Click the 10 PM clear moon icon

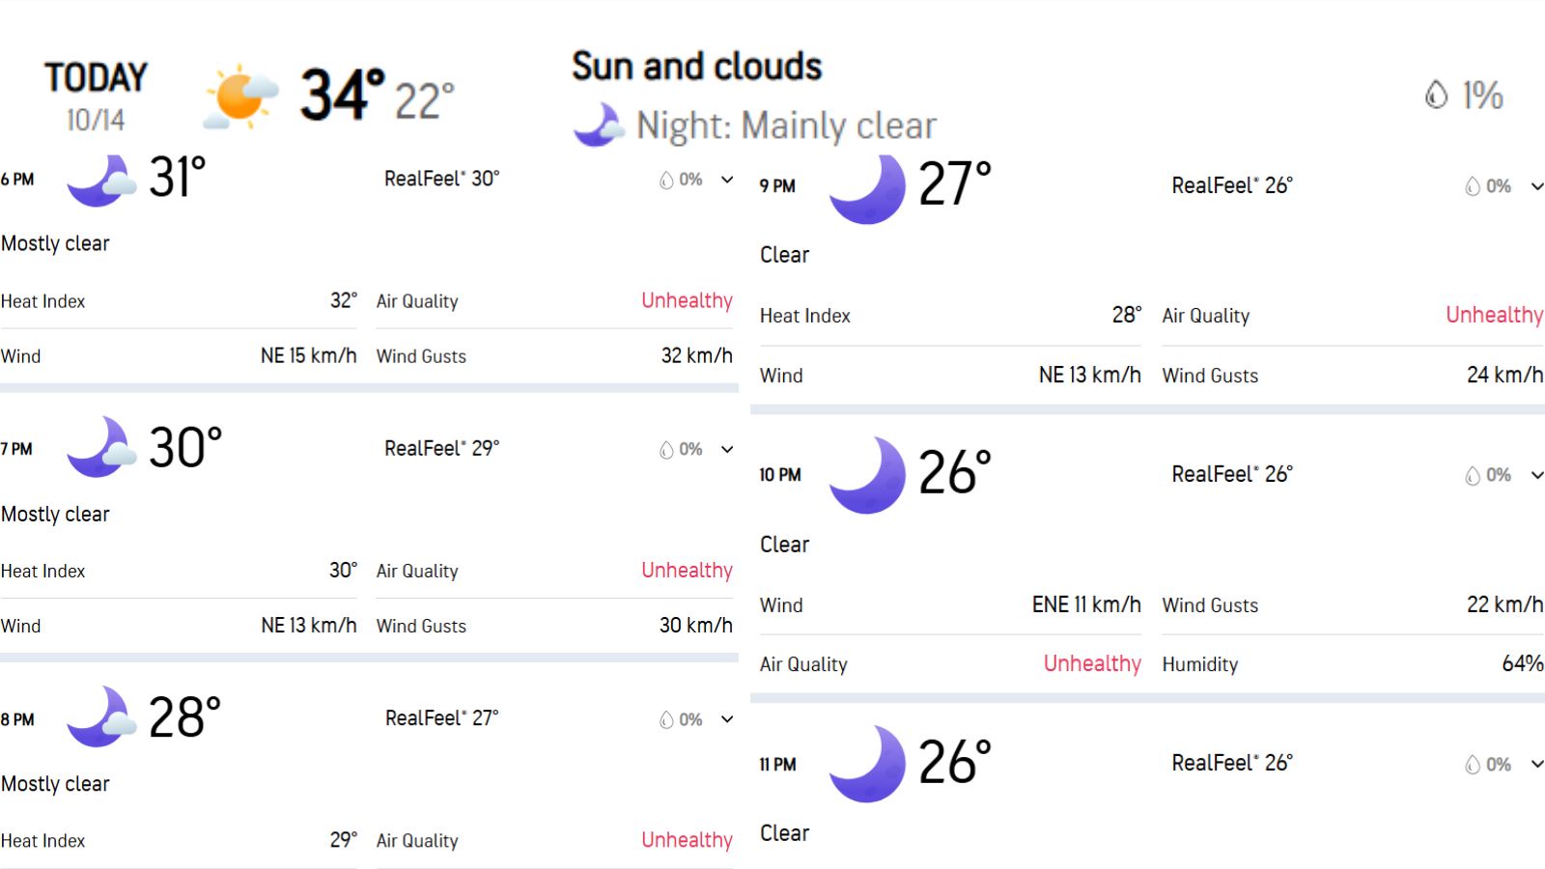[867, 475]
